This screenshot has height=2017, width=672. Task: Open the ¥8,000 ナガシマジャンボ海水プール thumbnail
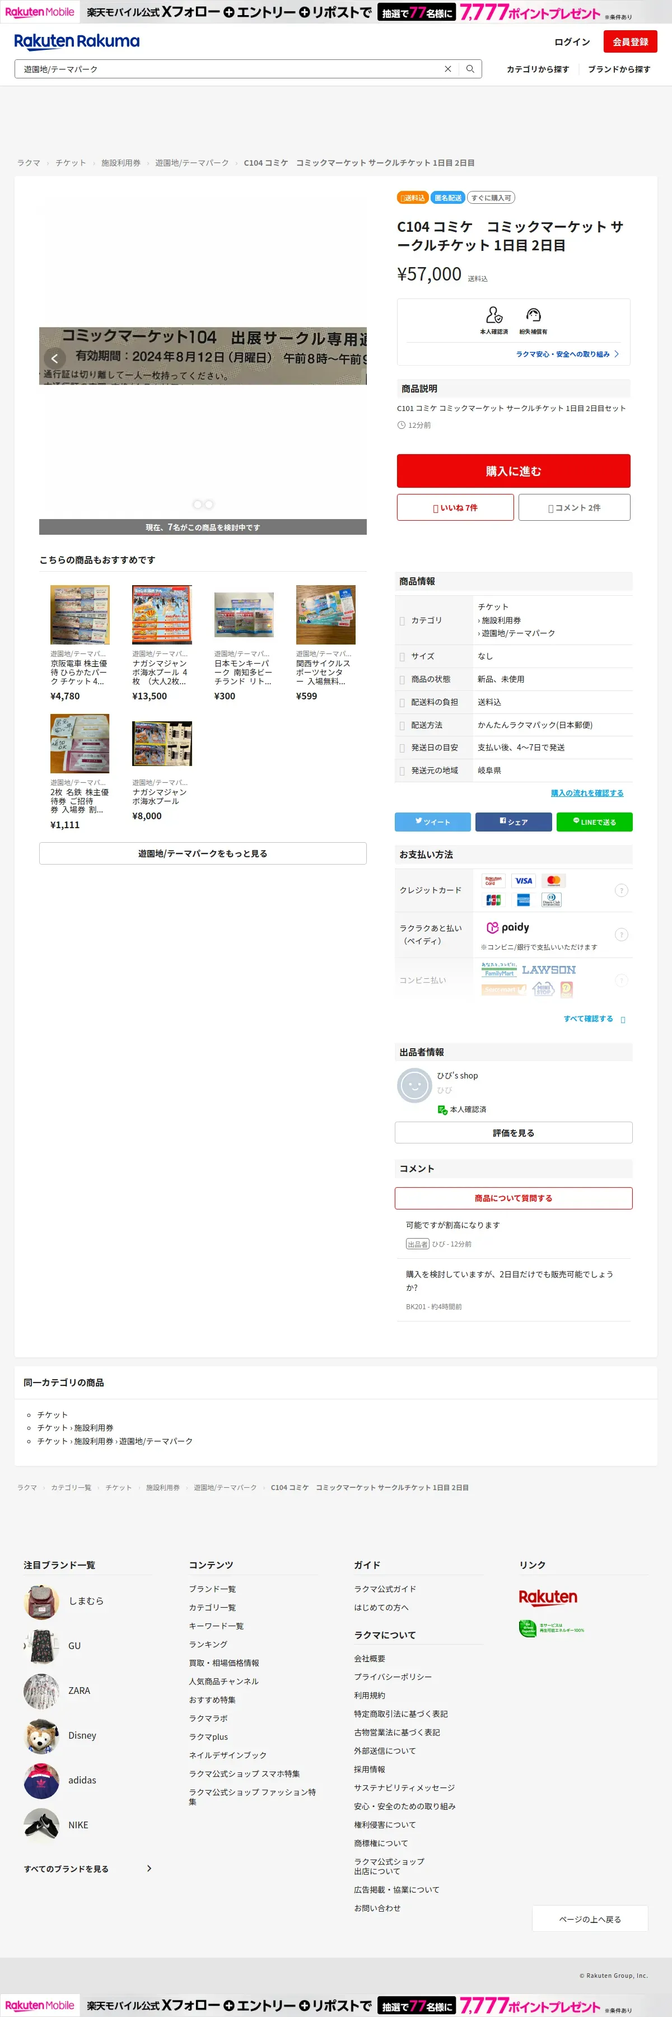[161, 743]
